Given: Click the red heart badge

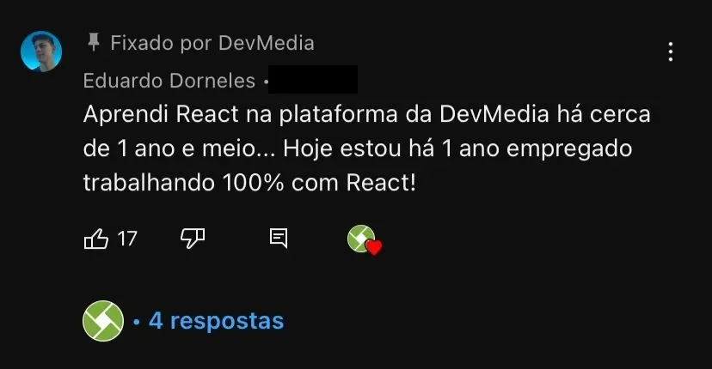Looking at the screenshot, I should point(374,247).
